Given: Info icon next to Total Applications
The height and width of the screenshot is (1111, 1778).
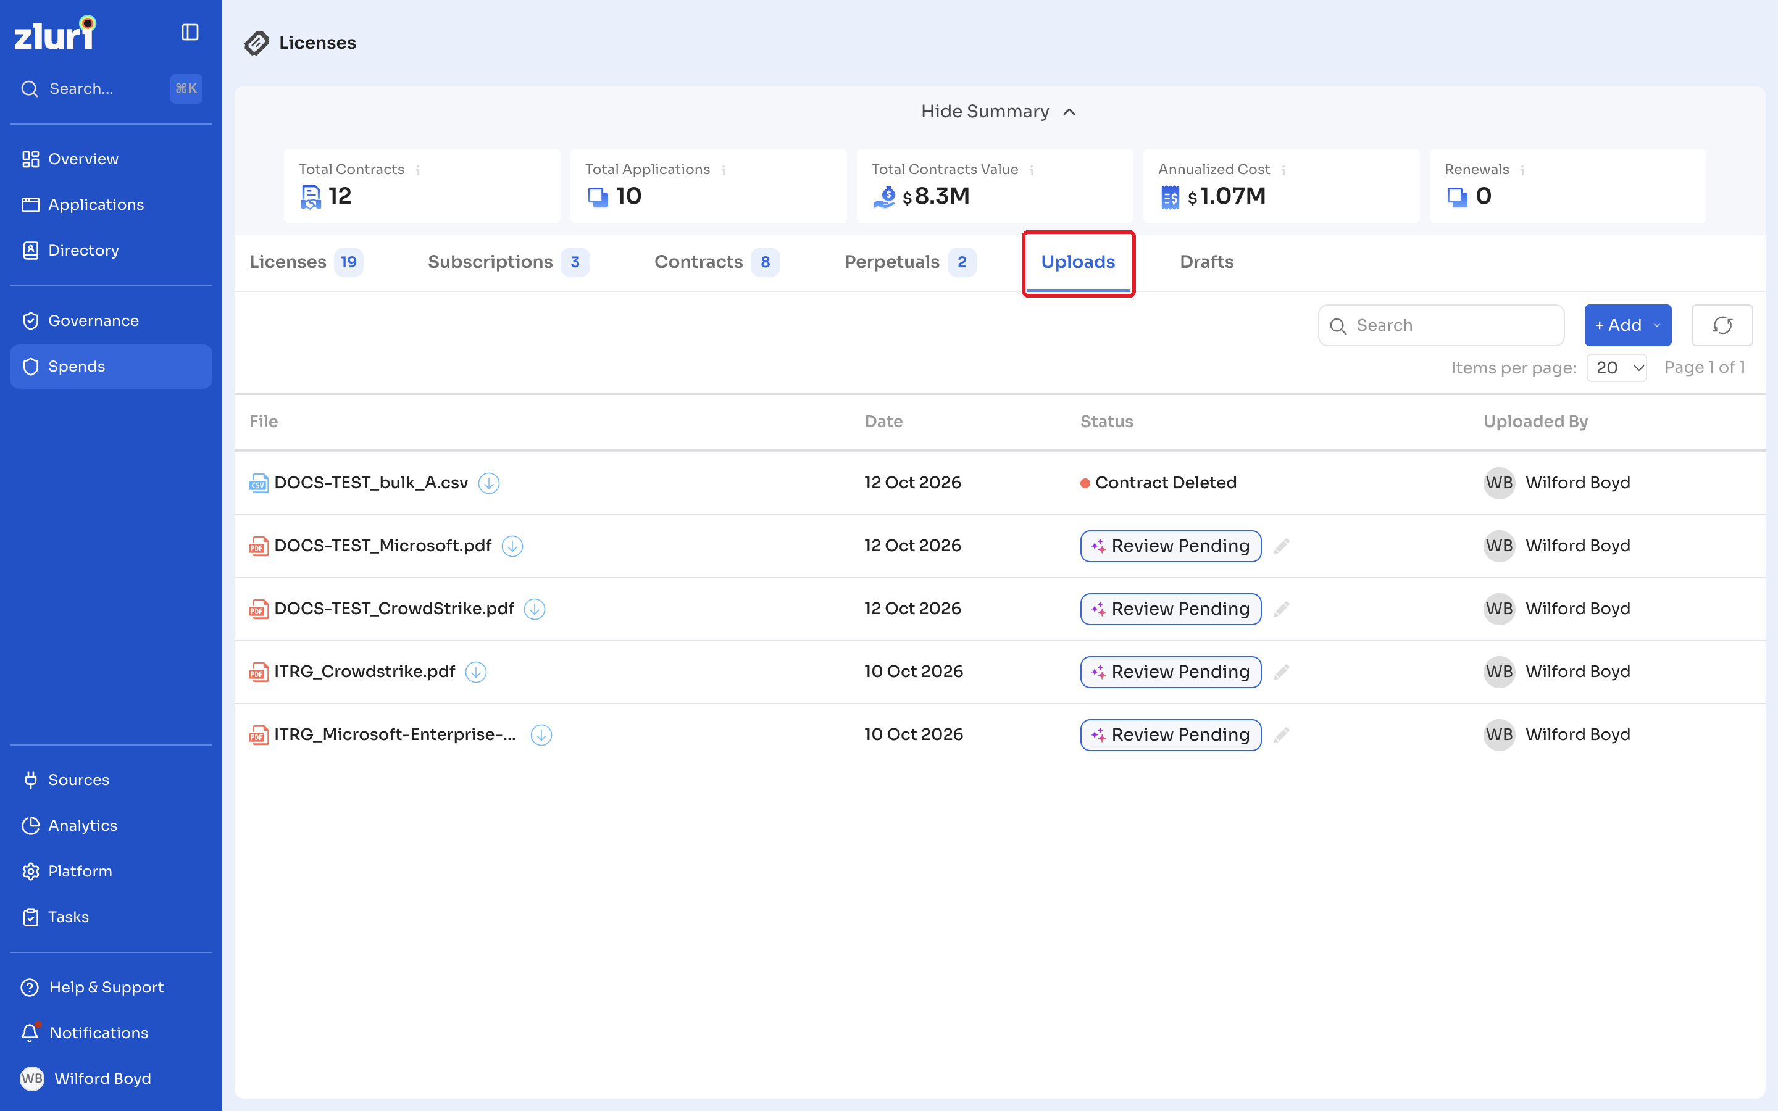Looking at the screenshot, I should (724, 170).
